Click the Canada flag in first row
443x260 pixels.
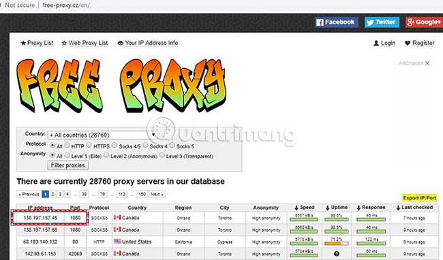117,217
